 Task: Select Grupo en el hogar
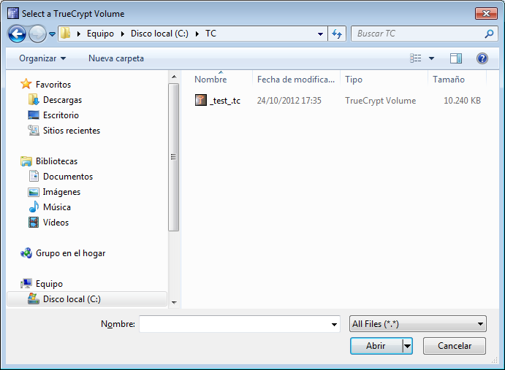pos(71,253)
